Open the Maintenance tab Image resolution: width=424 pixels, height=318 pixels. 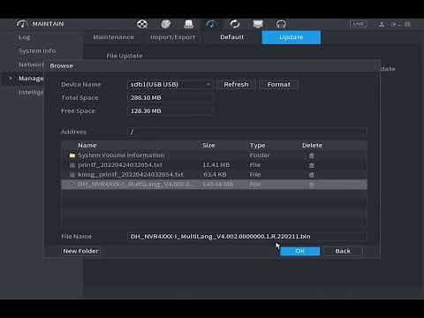[113, 37]
